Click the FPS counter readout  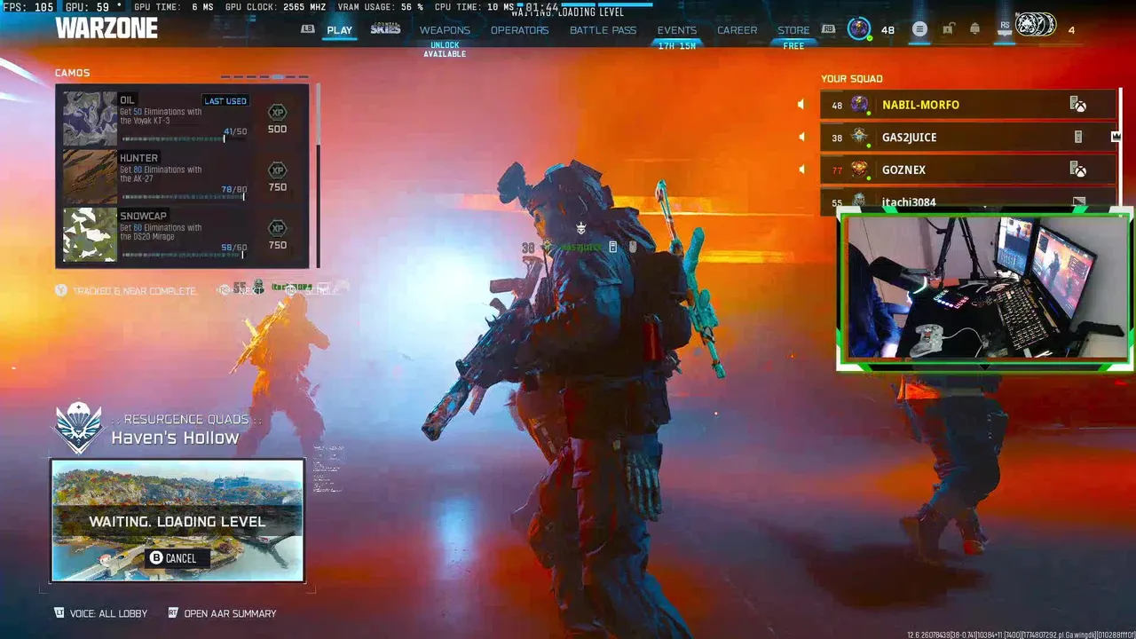(x=28, y=7)
